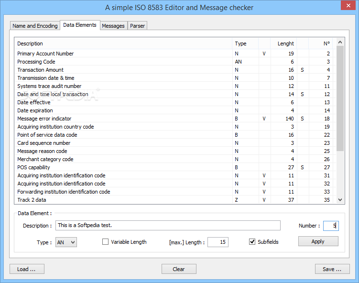Select the Data Elements tab
The image size is (359, 283).
pos(80,25)
